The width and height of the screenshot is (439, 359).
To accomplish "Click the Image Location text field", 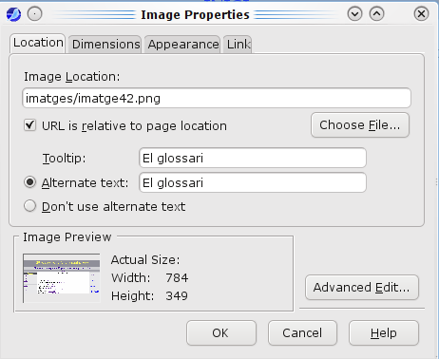I will click(217, 98).
